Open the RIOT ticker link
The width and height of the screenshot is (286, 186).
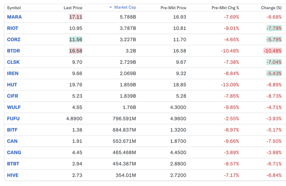13,28
